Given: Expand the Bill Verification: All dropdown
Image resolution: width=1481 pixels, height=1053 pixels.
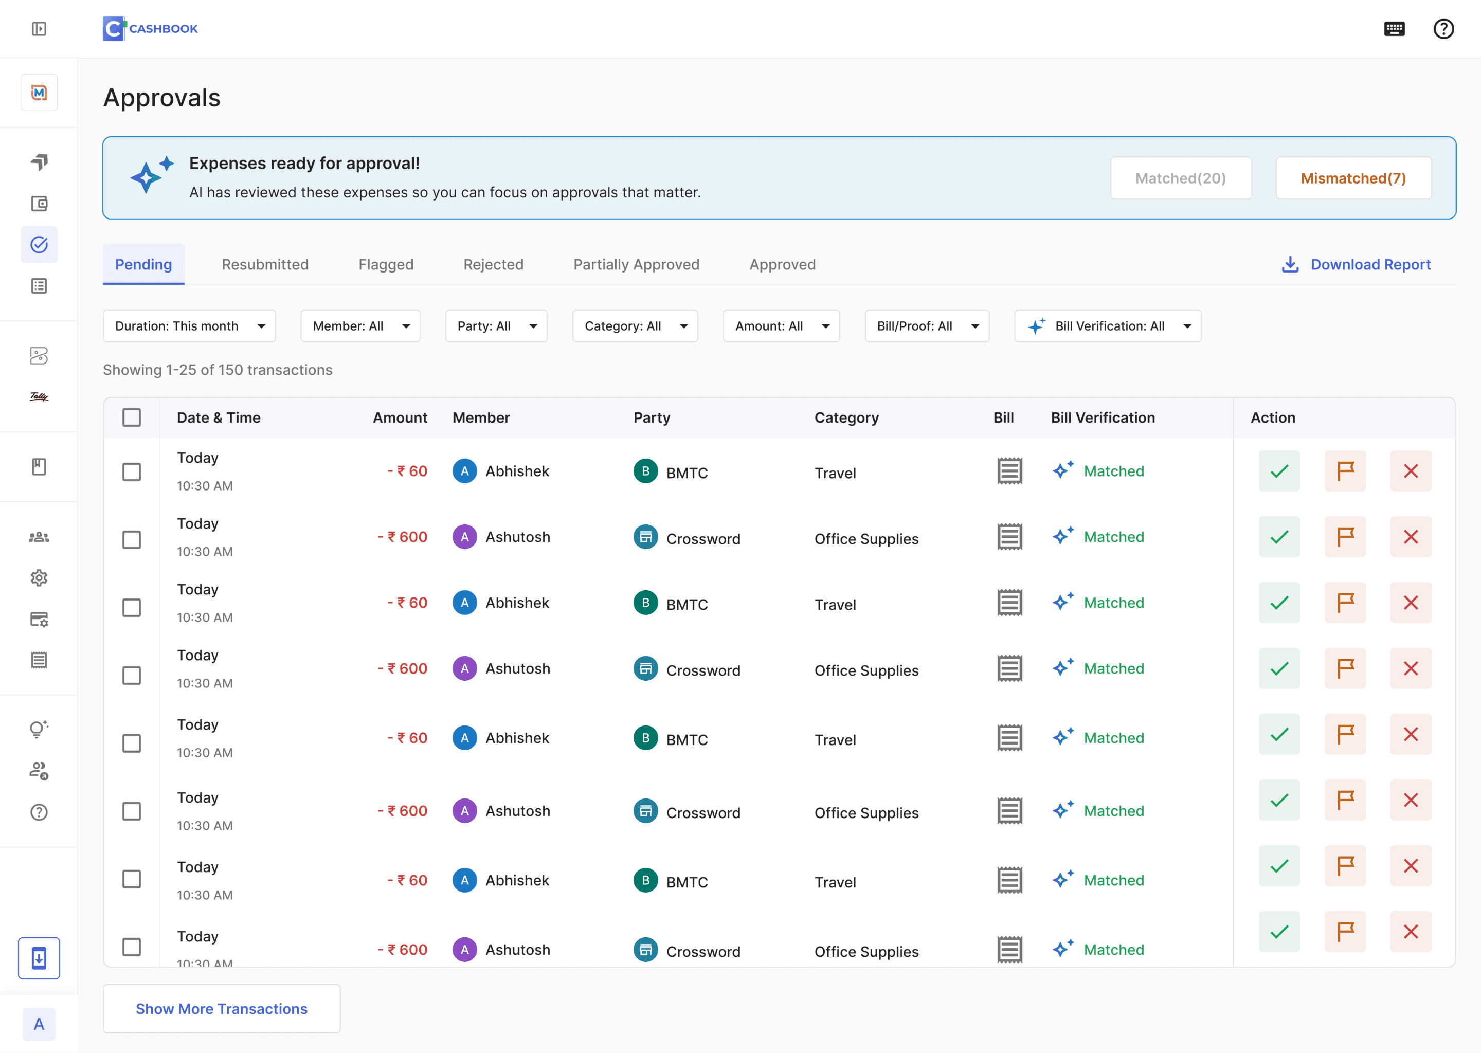Looking at the screenshot, I should [1108, 326].
